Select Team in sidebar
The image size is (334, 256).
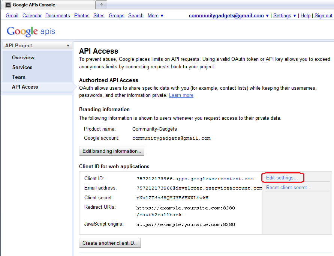pyautogui.click(x=19, y=77)
